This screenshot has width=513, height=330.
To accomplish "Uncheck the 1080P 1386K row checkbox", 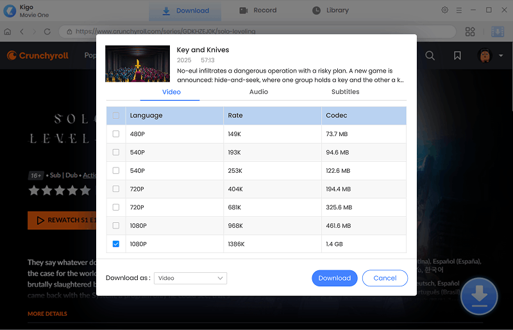I will tap(116, 244).
